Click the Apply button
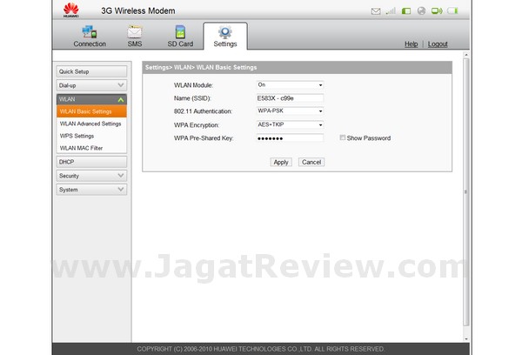Image resolution: width=522 pixels, height=355 pixels. coord(280,162)
